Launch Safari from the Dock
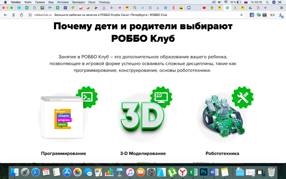This screenshot has width=286, height=179. [x=36, y=172]
